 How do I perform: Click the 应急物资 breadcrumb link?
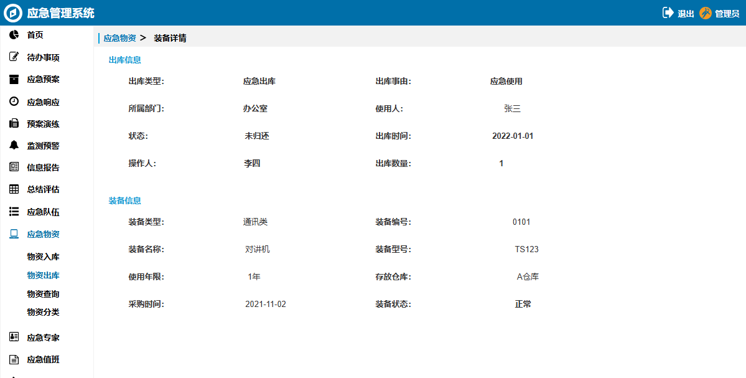point(120,38)
